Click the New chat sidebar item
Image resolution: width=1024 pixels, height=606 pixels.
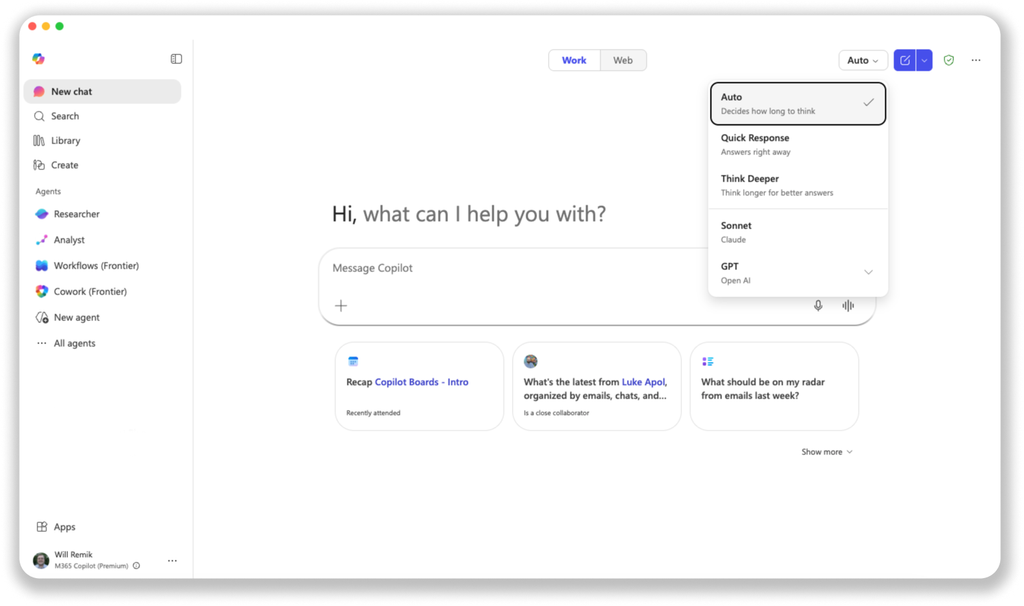pos(102,92)
